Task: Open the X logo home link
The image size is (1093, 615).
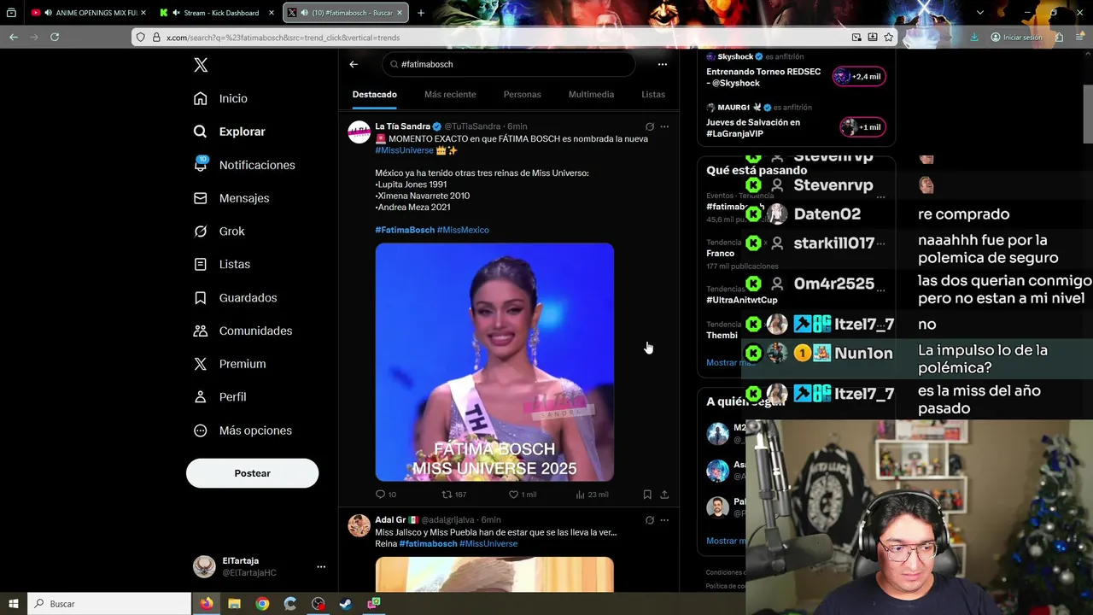Action: tap(200, 65)
